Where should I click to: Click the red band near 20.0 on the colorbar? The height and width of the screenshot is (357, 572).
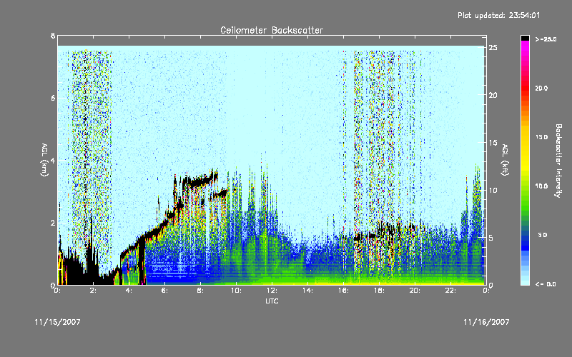[x=525, y=87]
